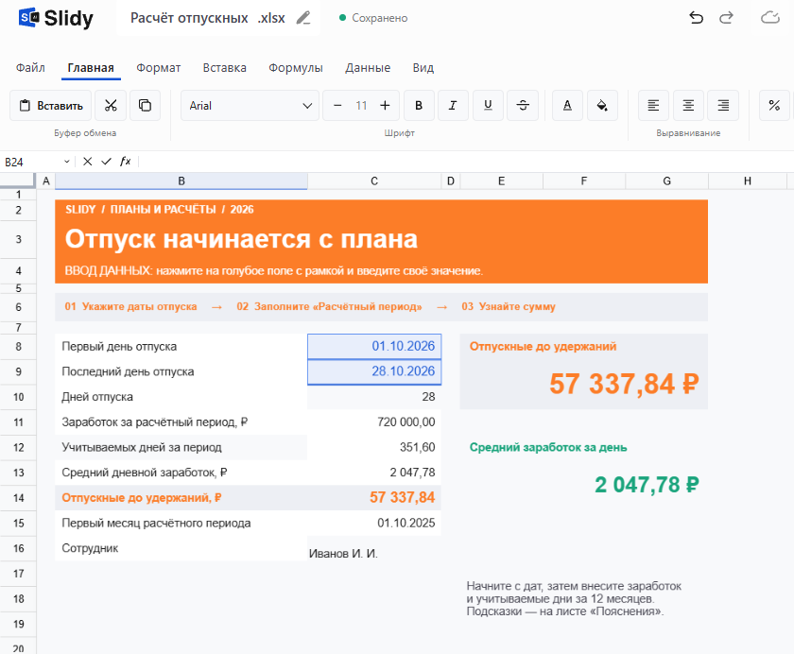Screen dimensions: 794x654
Task: Click the Slidy logo icon
Action: coord(28,18)
